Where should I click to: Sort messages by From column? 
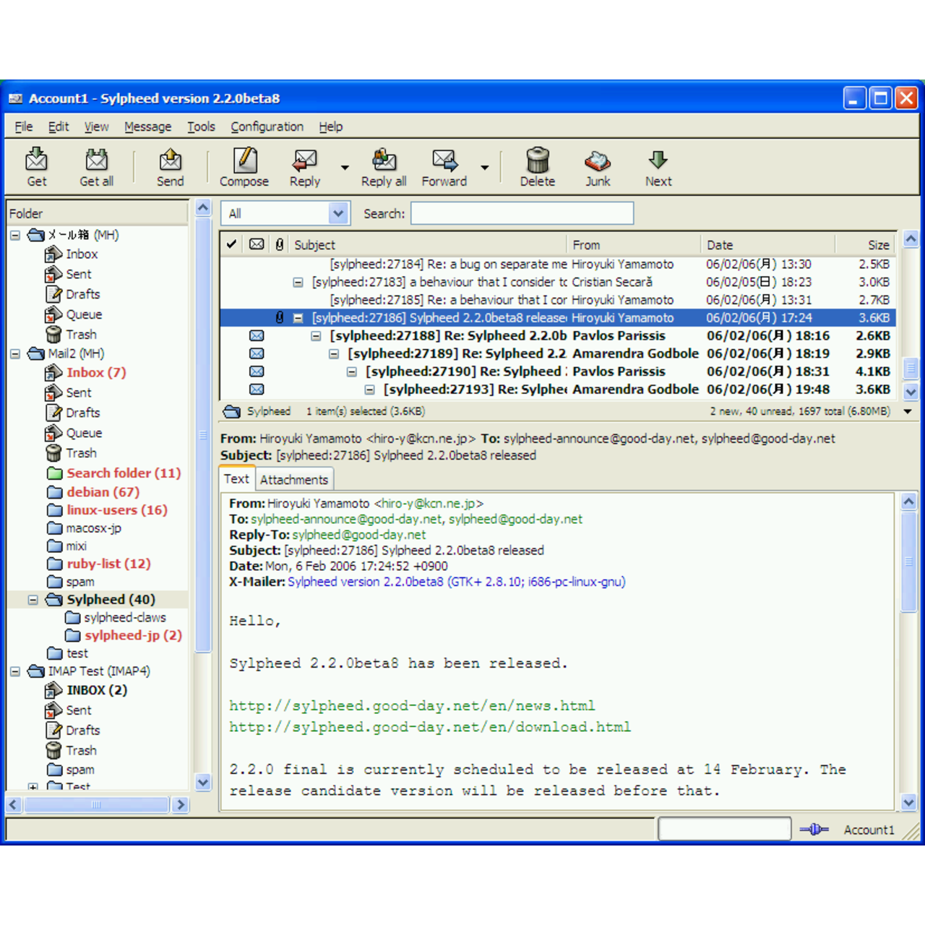[634, 244]
